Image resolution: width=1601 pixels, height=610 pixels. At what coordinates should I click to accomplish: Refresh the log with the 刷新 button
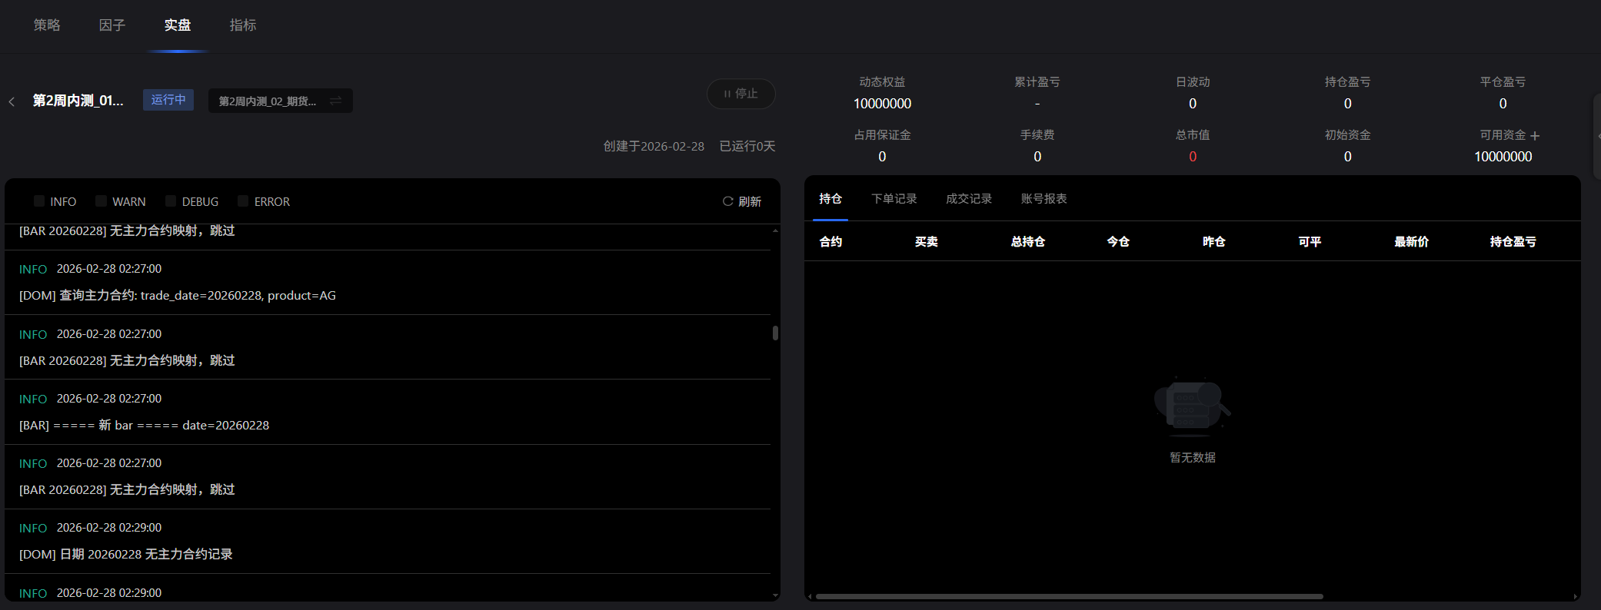coord(742,201)
